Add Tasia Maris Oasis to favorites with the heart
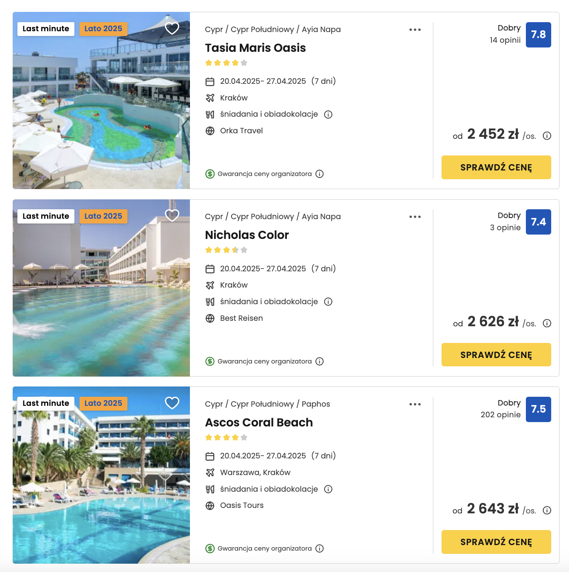Screen dimensions: 569x572 click(x=172, y=28)
